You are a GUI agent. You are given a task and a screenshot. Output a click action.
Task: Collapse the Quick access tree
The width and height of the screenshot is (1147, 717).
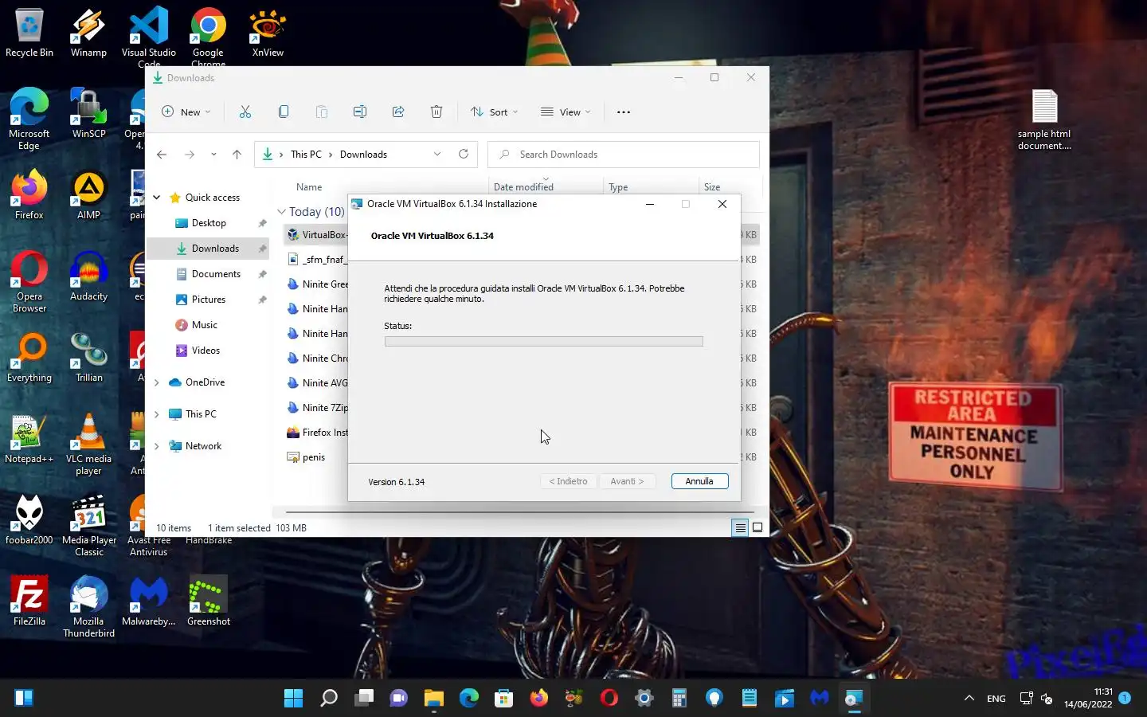tap(157, 198)
